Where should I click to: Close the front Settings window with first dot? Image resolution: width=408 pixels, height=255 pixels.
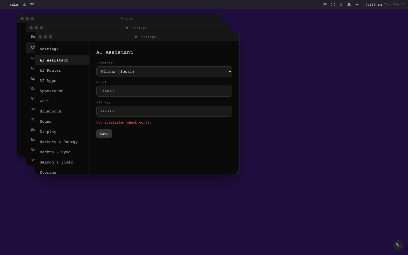click(40, 37)
